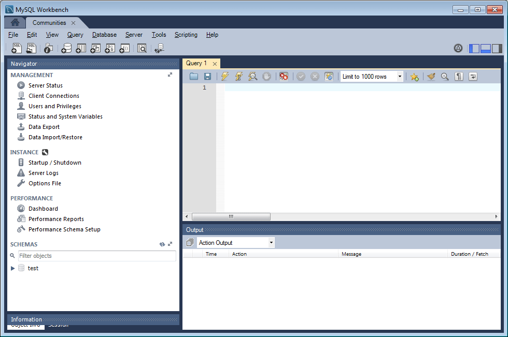Image resolution: width=508 pixels, height=337 pixels.
Task: Open the Server menu
Action: pyautogui.click(x=134, y=35)
